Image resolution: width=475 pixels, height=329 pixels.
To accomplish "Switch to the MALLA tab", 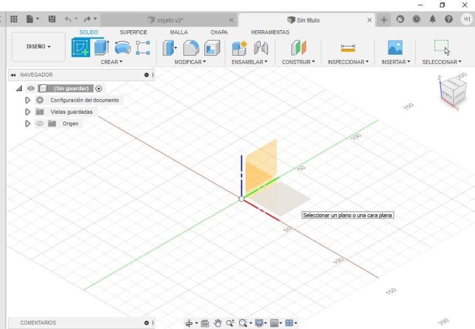I will [x=179, y=32].
